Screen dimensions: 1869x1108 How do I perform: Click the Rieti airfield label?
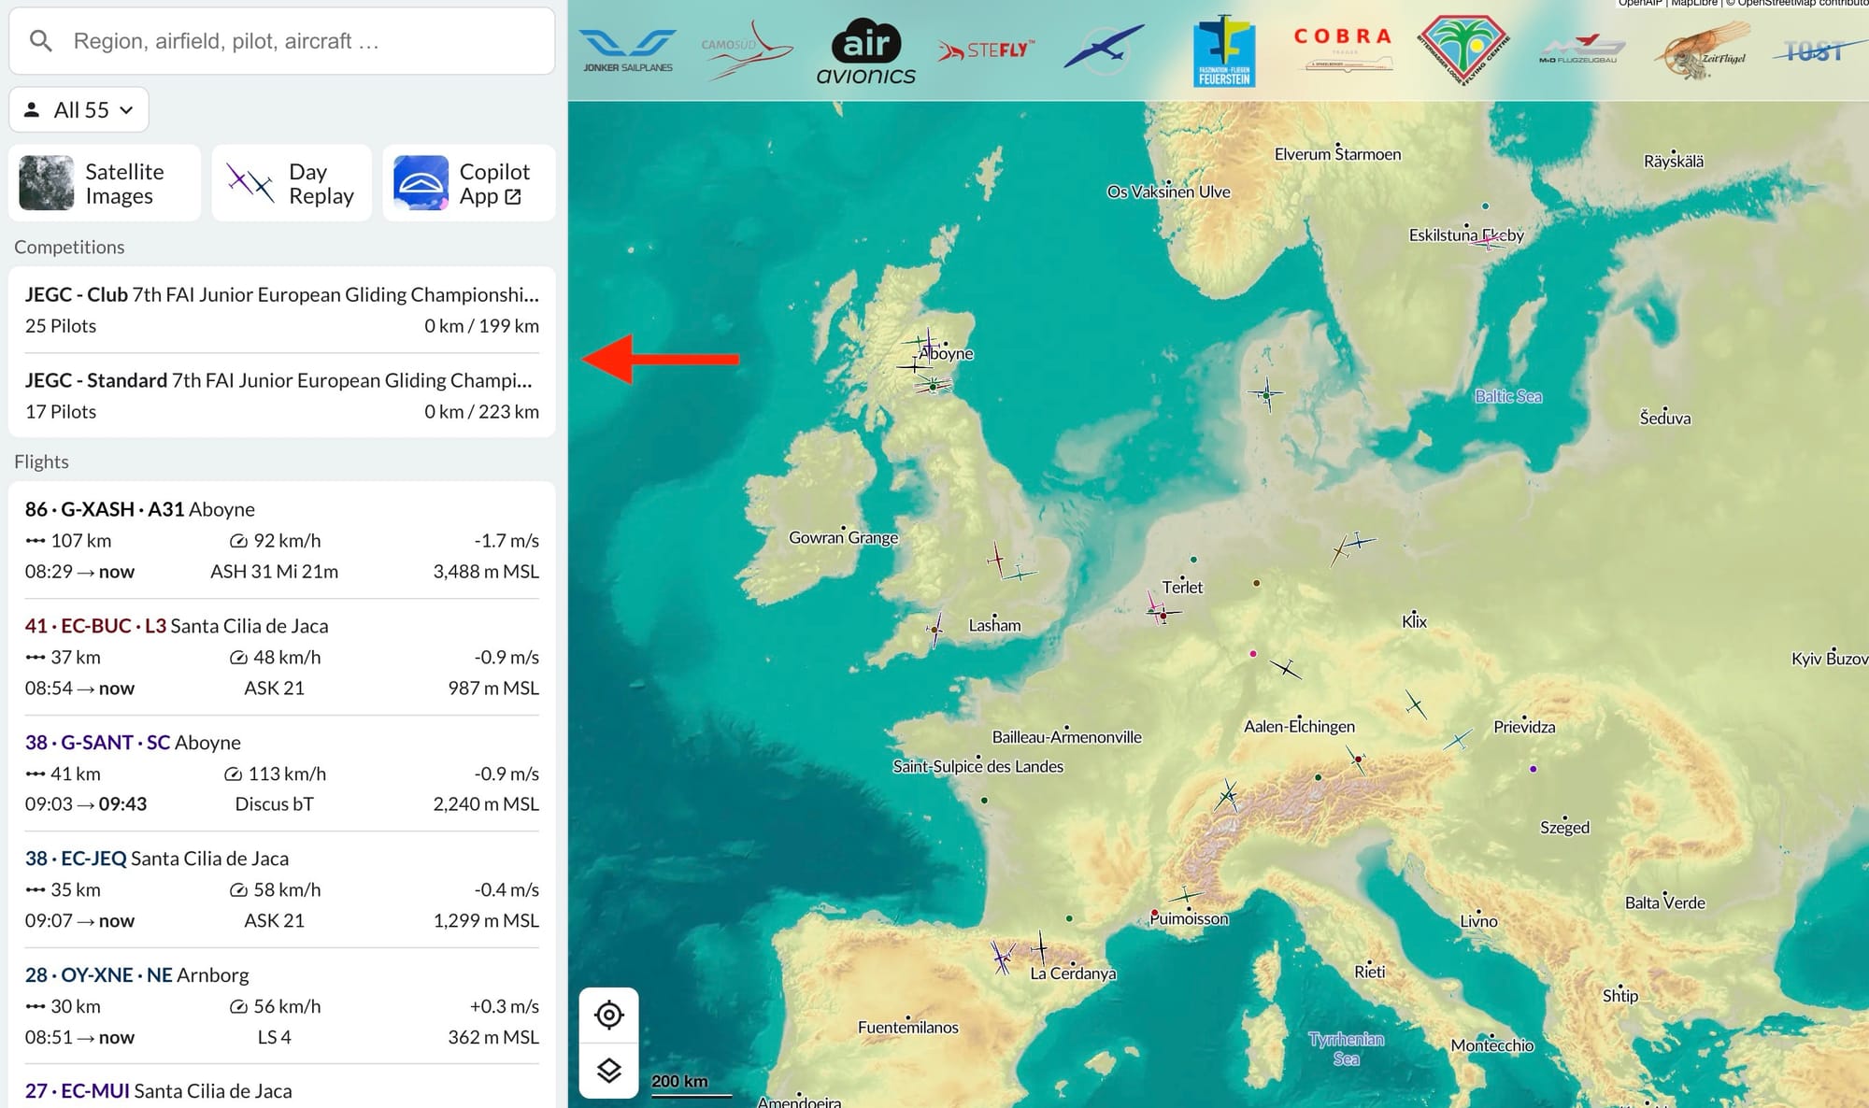click(1369, 972)
